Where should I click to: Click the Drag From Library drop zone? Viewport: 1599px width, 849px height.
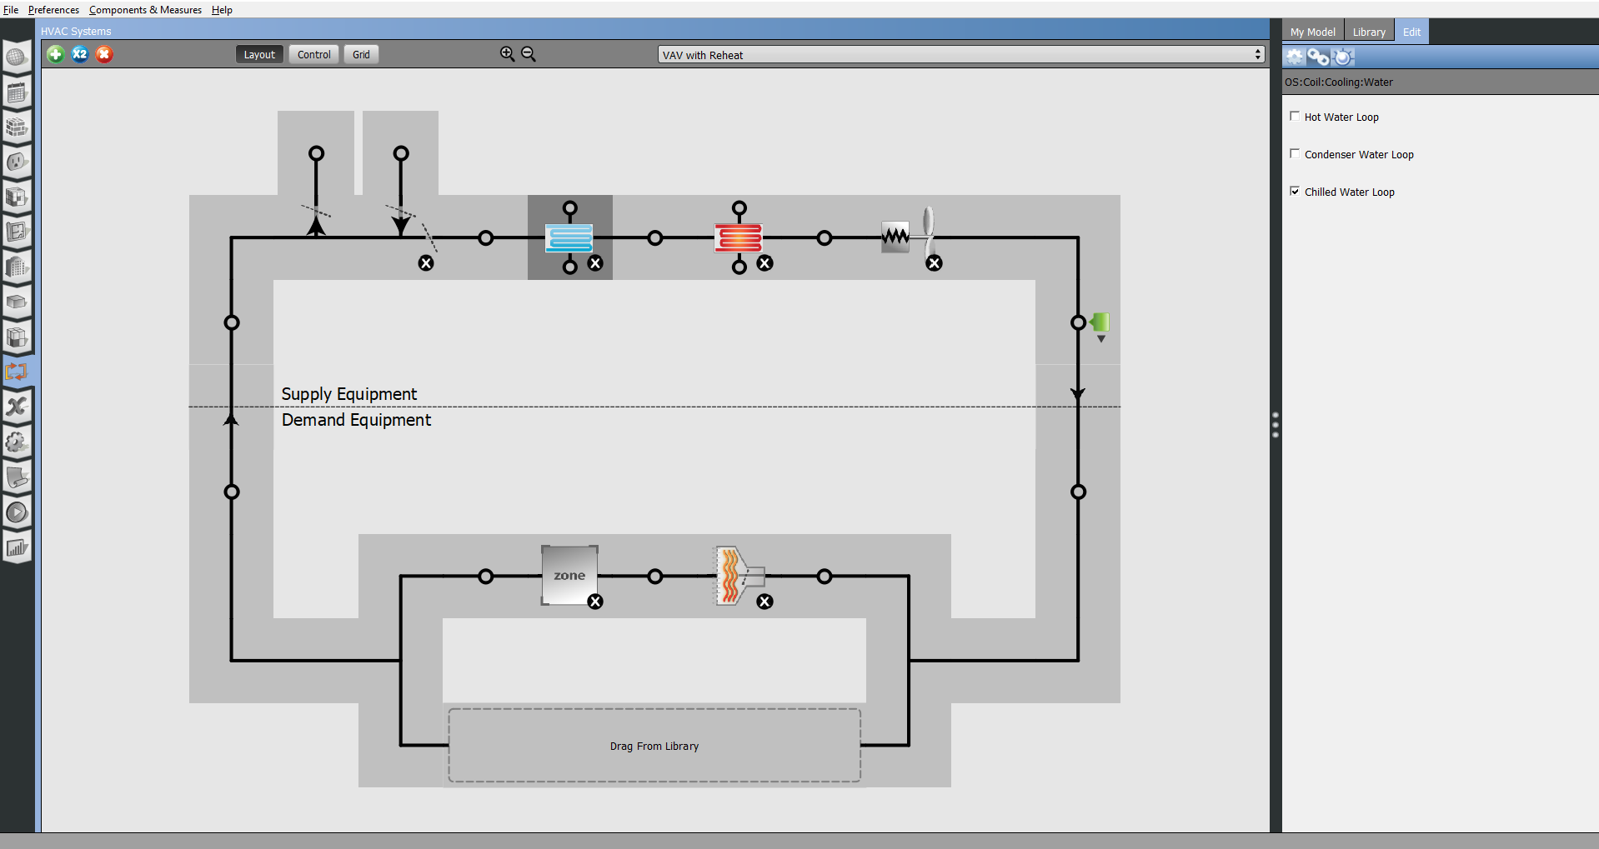(x=654, y=746)
